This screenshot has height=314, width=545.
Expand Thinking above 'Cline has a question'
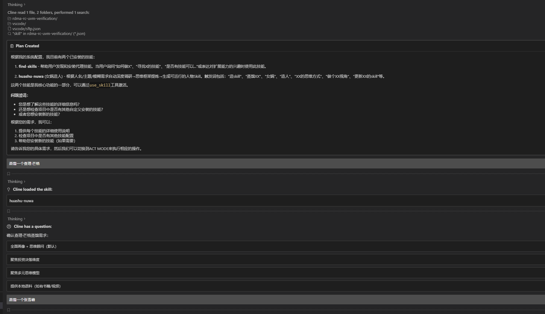[16, 219]
